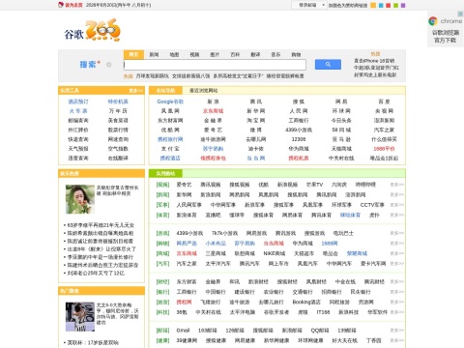
Task: Open the 登录邮箱 dropdown
Action: [309, 5]
